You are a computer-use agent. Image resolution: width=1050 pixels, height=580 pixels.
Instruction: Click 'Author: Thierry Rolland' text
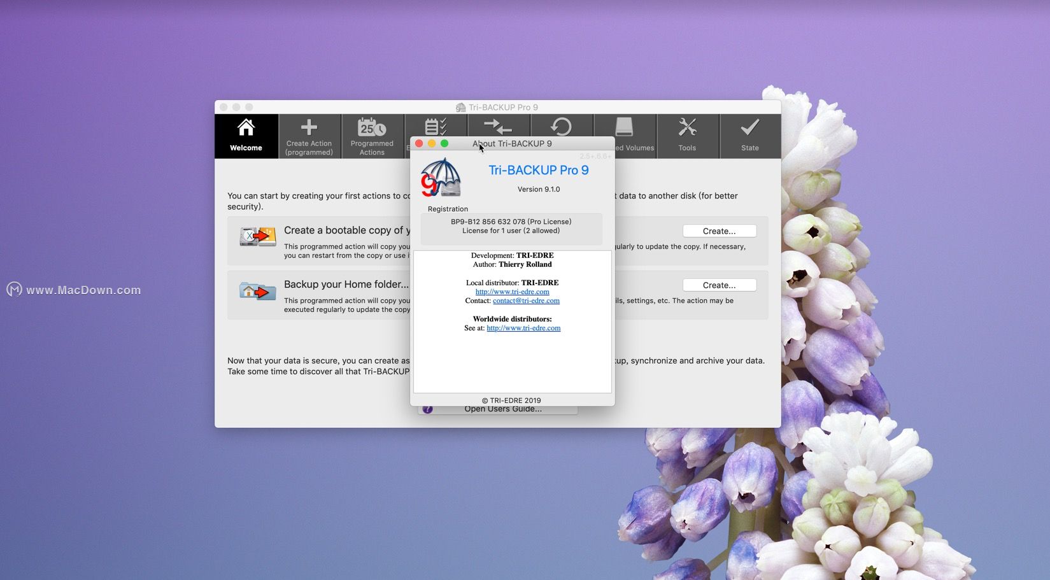[x=512, y=264]
